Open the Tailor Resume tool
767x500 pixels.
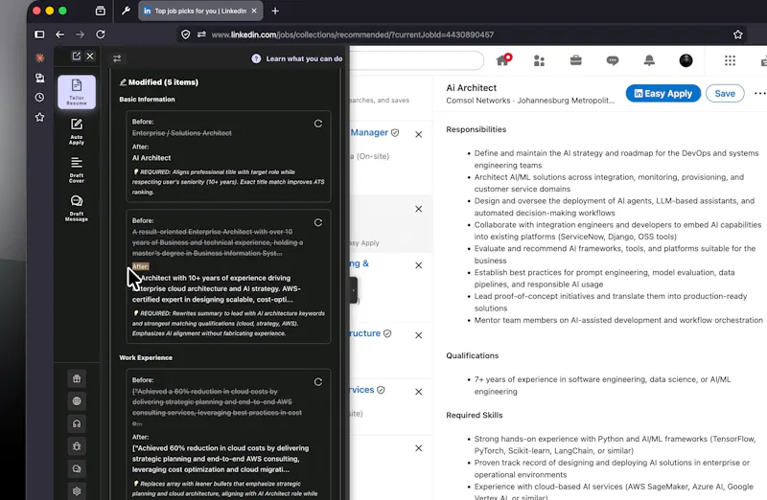click(77, 92)
